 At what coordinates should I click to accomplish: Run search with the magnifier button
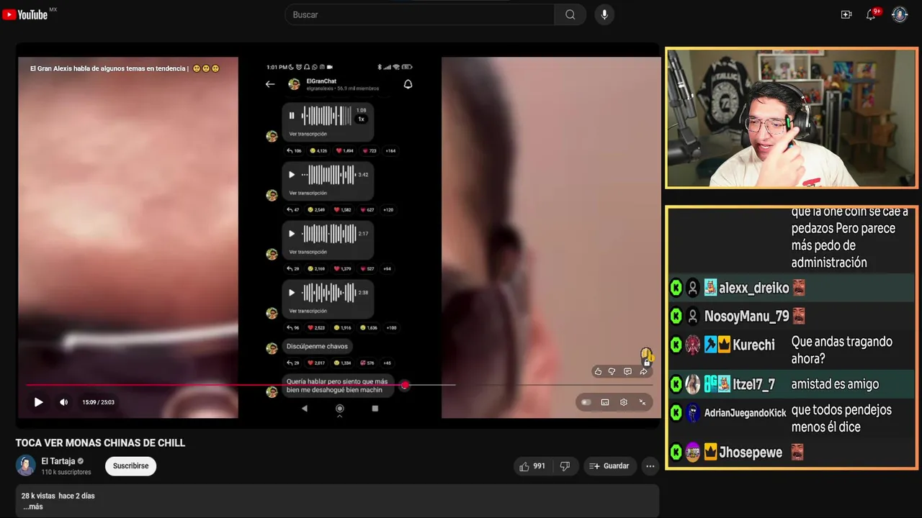tap(570, 14)
